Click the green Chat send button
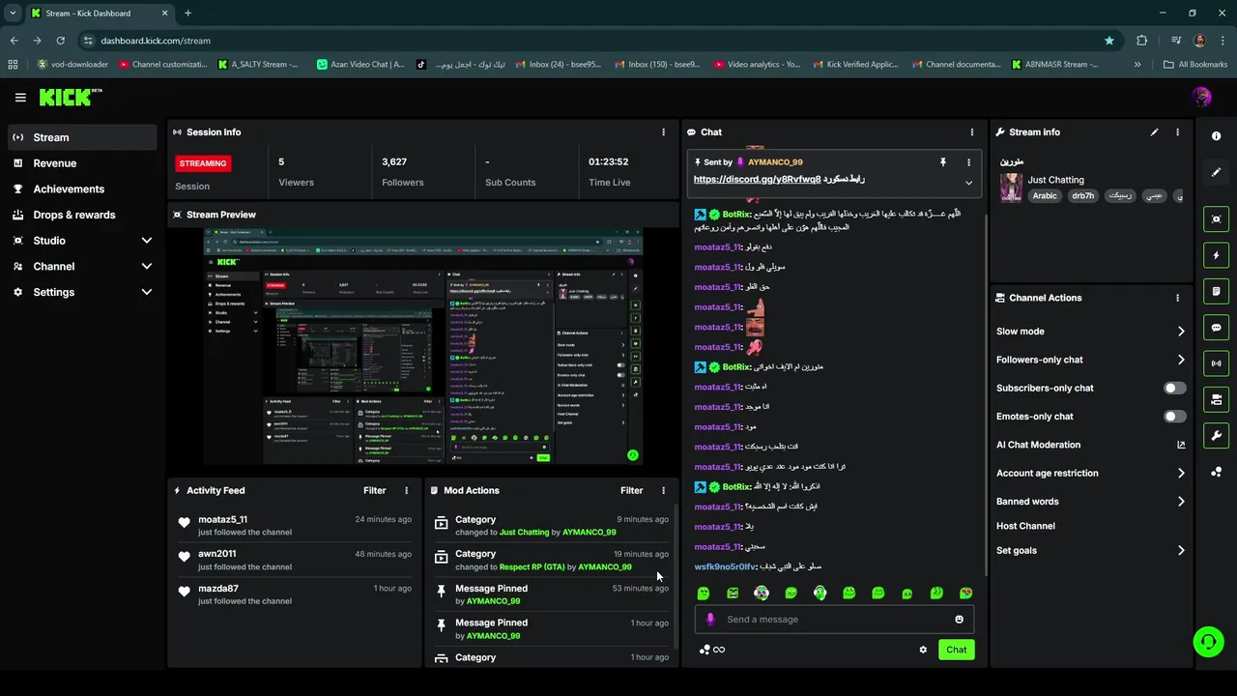This screenshot has width=1237, height=696. pos(956,650)
